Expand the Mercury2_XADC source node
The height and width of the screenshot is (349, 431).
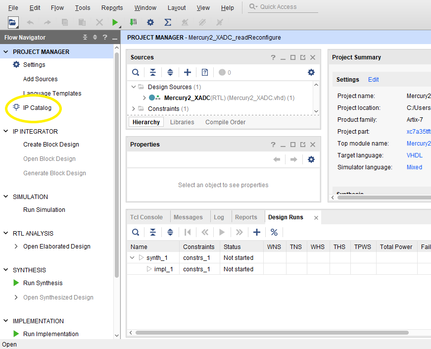(x=144, y=98)
